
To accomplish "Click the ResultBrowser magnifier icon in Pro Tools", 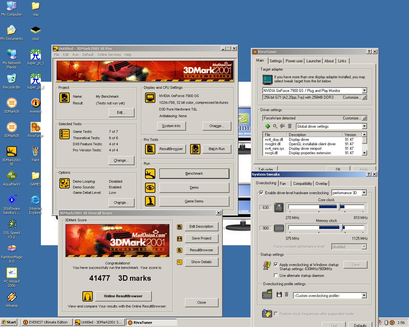I will coord(150,149).
